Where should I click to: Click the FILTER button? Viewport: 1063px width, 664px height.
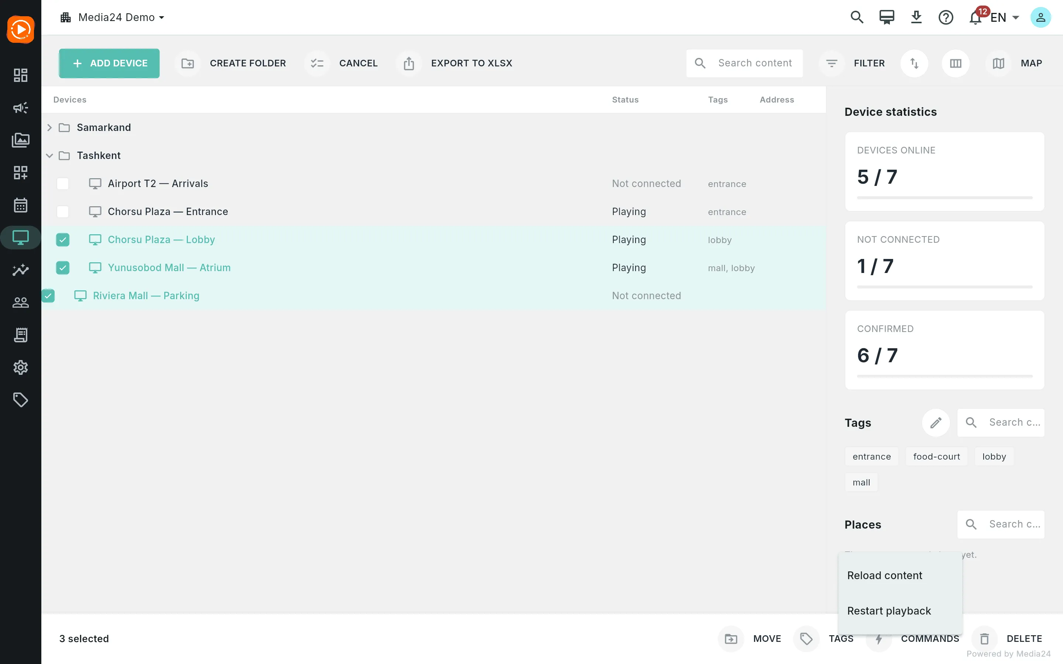pyautogui.click(x=852, y=63)
